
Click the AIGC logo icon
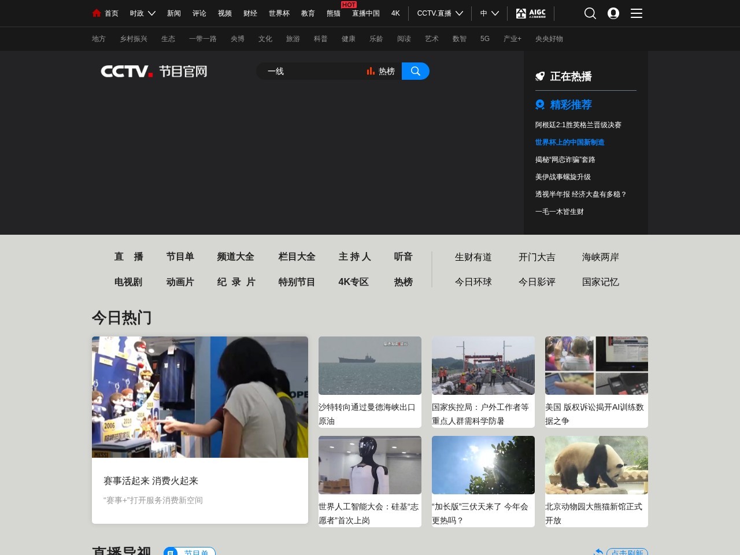tap(531, 13)
